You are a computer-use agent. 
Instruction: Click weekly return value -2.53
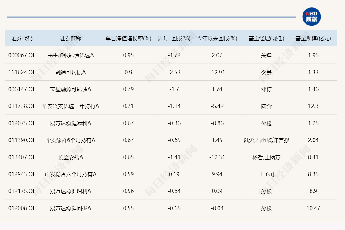point(174,72)
